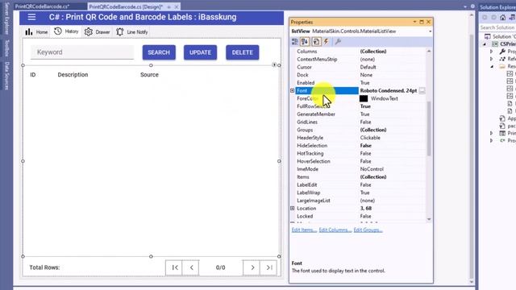Click the ID column header
This screenshot has width=516, height=290.
click(x=33, y=75)
